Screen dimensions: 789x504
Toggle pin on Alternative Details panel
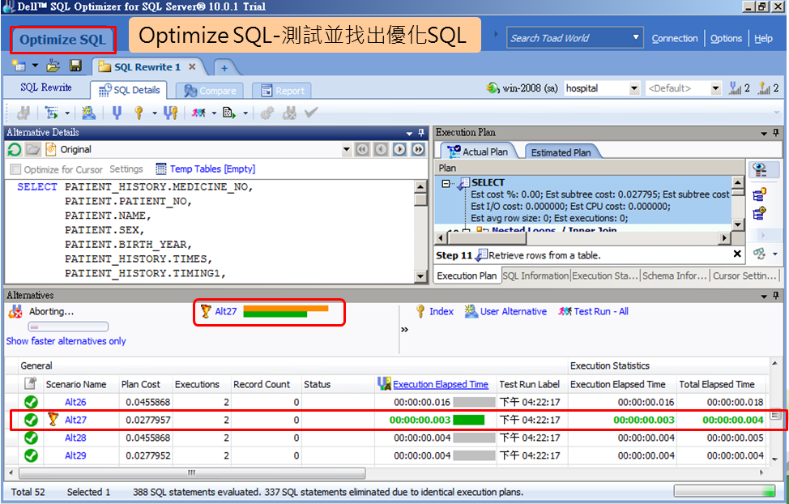(x=422, y=133)
